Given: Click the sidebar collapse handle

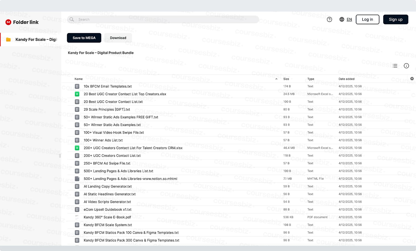Looking at the screenshot, I should pos(60,156).
